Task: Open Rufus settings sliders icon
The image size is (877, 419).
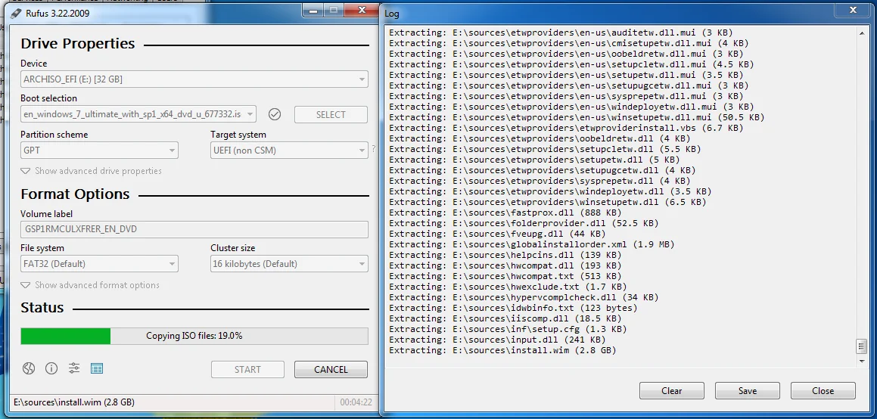Action: [74, 369]
